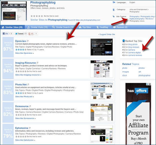Open the Reviews (0) tab
Image resolution: width=156 pixels, height=145 pixels.
(x=120, y=27)
